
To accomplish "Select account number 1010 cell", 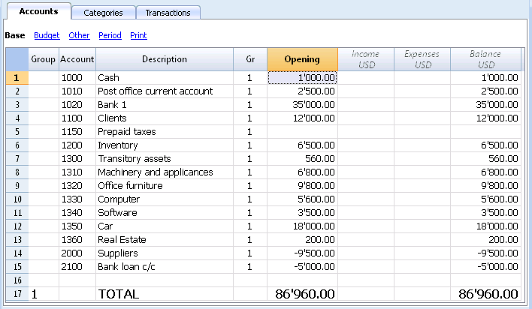I will point(77,91).
